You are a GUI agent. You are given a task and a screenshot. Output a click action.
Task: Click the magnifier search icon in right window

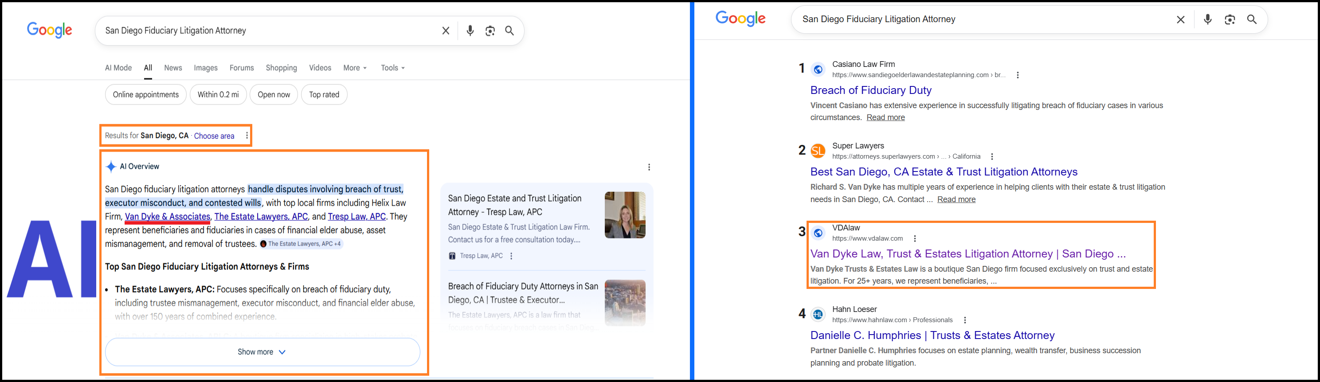click(1252, 19)
